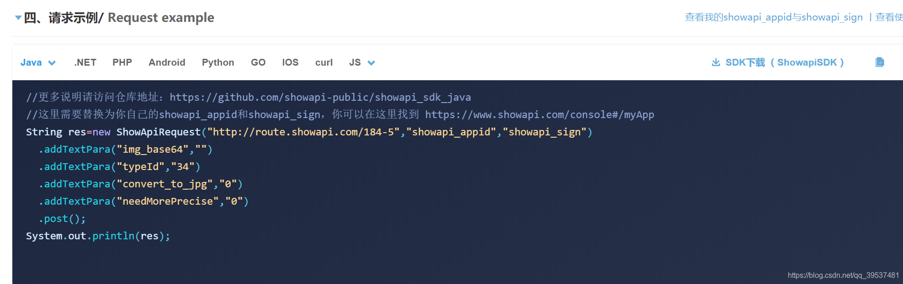The image size is (903, 284).
Task: Click the github.com showapi_sdk_java URL in code
Action: 320,97
